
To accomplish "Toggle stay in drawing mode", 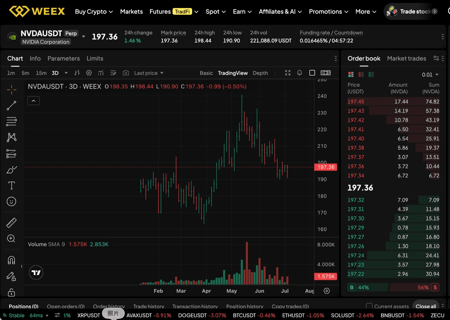I will [x=12, y=276].
